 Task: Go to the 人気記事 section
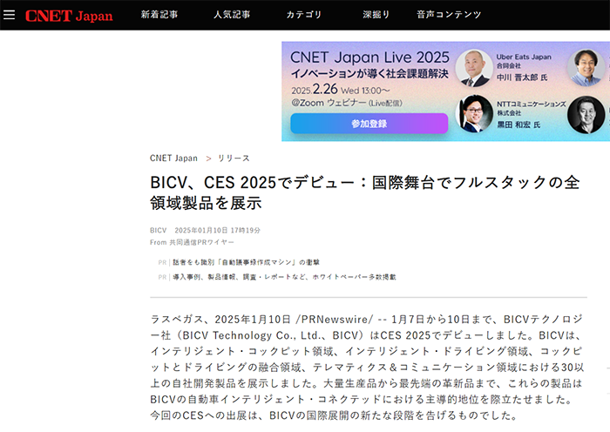tap(231, 15)
